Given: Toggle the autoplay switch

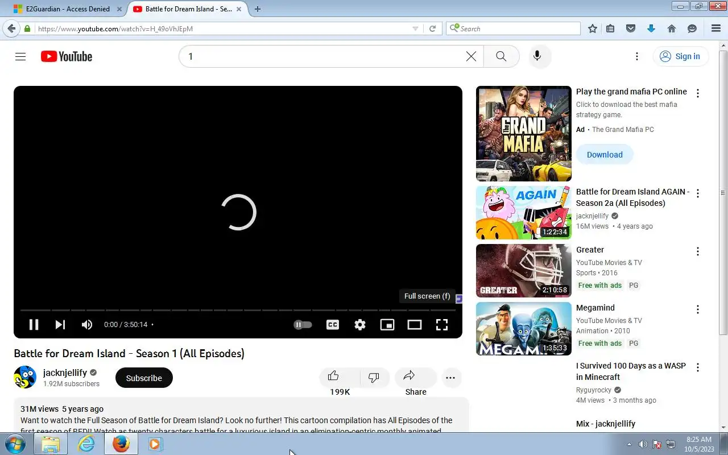Looking at the screenshot, I should point(303,325).
